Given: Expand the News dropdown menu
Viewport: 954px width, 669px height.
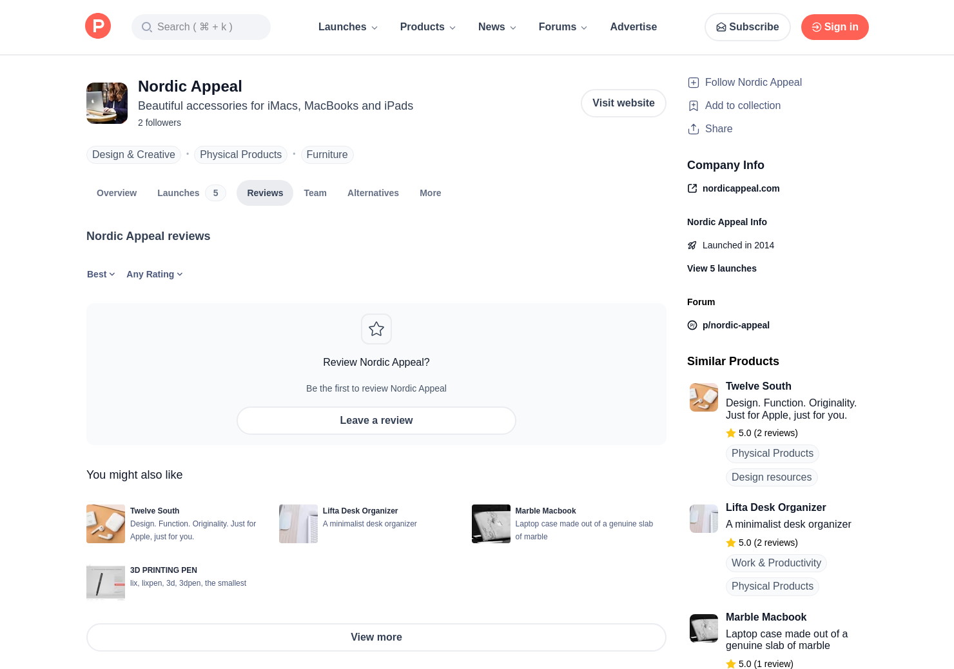Looking at the screenshot, I should (x=498, y=27).
